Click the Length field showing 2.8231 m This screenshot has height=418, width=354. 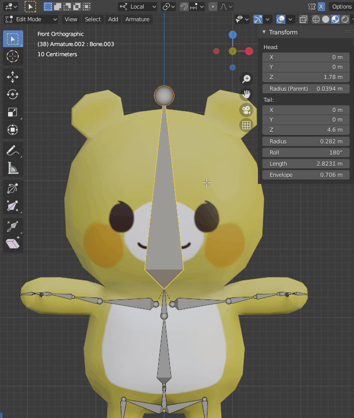[306, 164]
